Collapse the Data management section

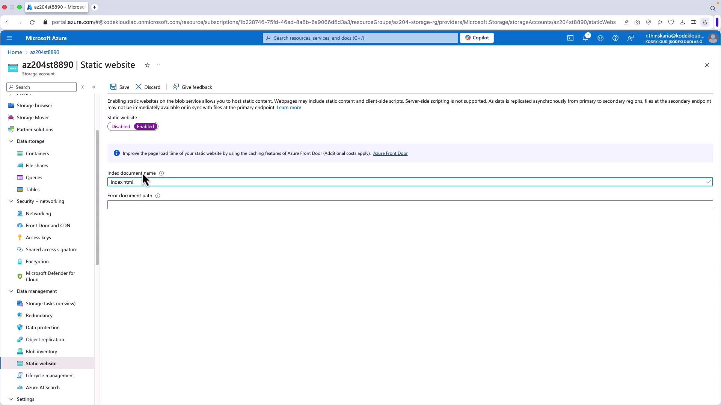pyautogui.click(x=11, y=291)
